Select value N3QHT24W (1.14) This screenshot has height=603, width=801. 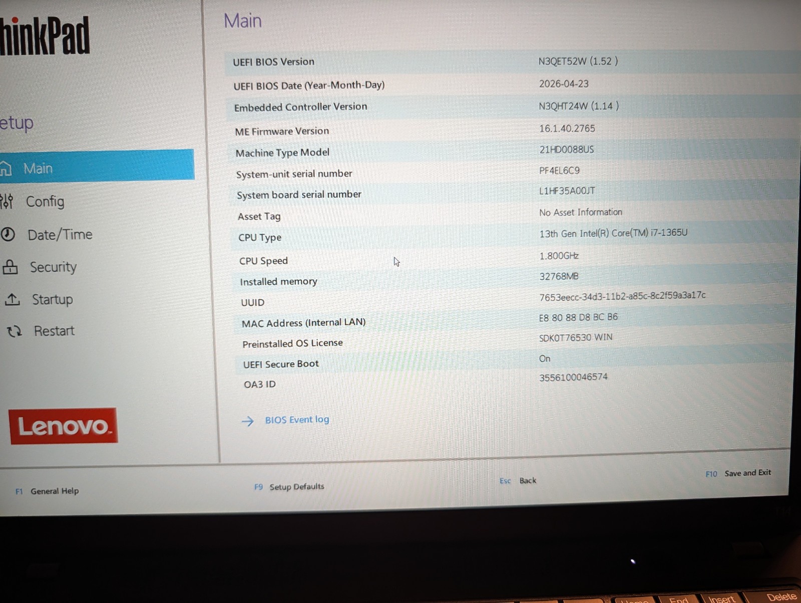pyautogui.click(x=579, y=106)
